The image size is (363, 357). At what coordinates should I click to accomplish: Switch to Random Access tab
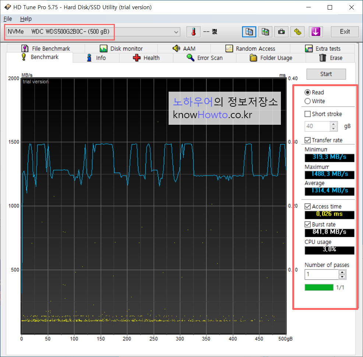[x=250, y=49]
